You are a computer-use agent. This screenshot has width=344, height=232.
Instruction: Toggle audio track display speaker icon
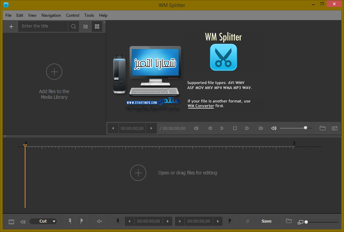point(23,222)
